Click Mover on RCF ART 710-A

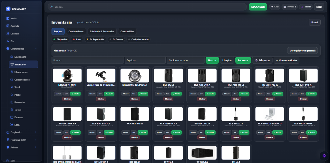[227, 94]
